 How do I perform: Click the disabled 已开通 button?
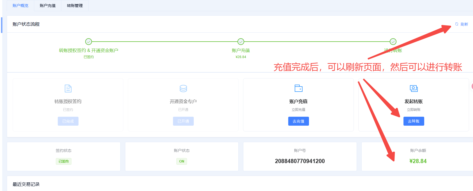(x=183, y=121)
